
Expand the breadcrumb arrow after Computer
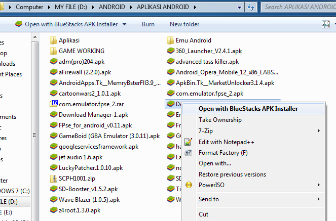(x=49, y=7)
